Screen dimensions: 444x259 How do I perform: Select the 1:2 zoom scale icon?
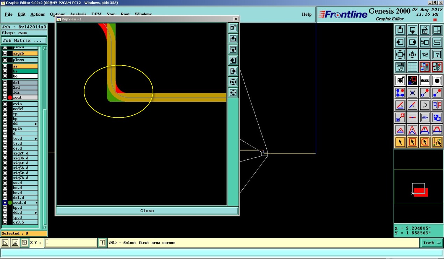[x=424, y=55]
